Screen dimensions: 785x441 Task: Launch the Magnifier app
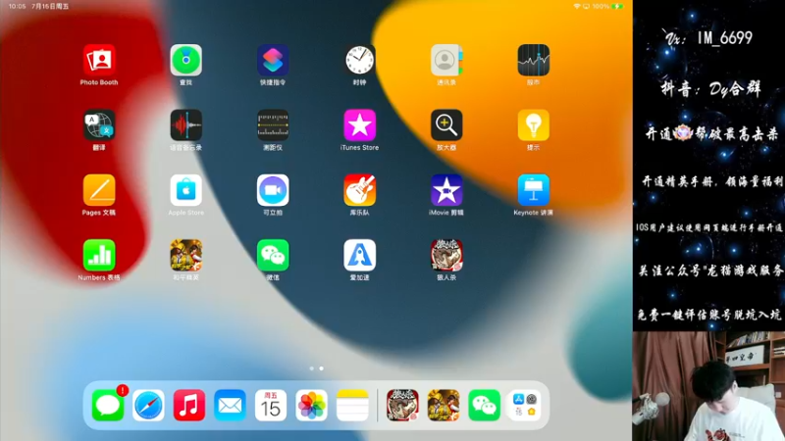tap(446, 125)
